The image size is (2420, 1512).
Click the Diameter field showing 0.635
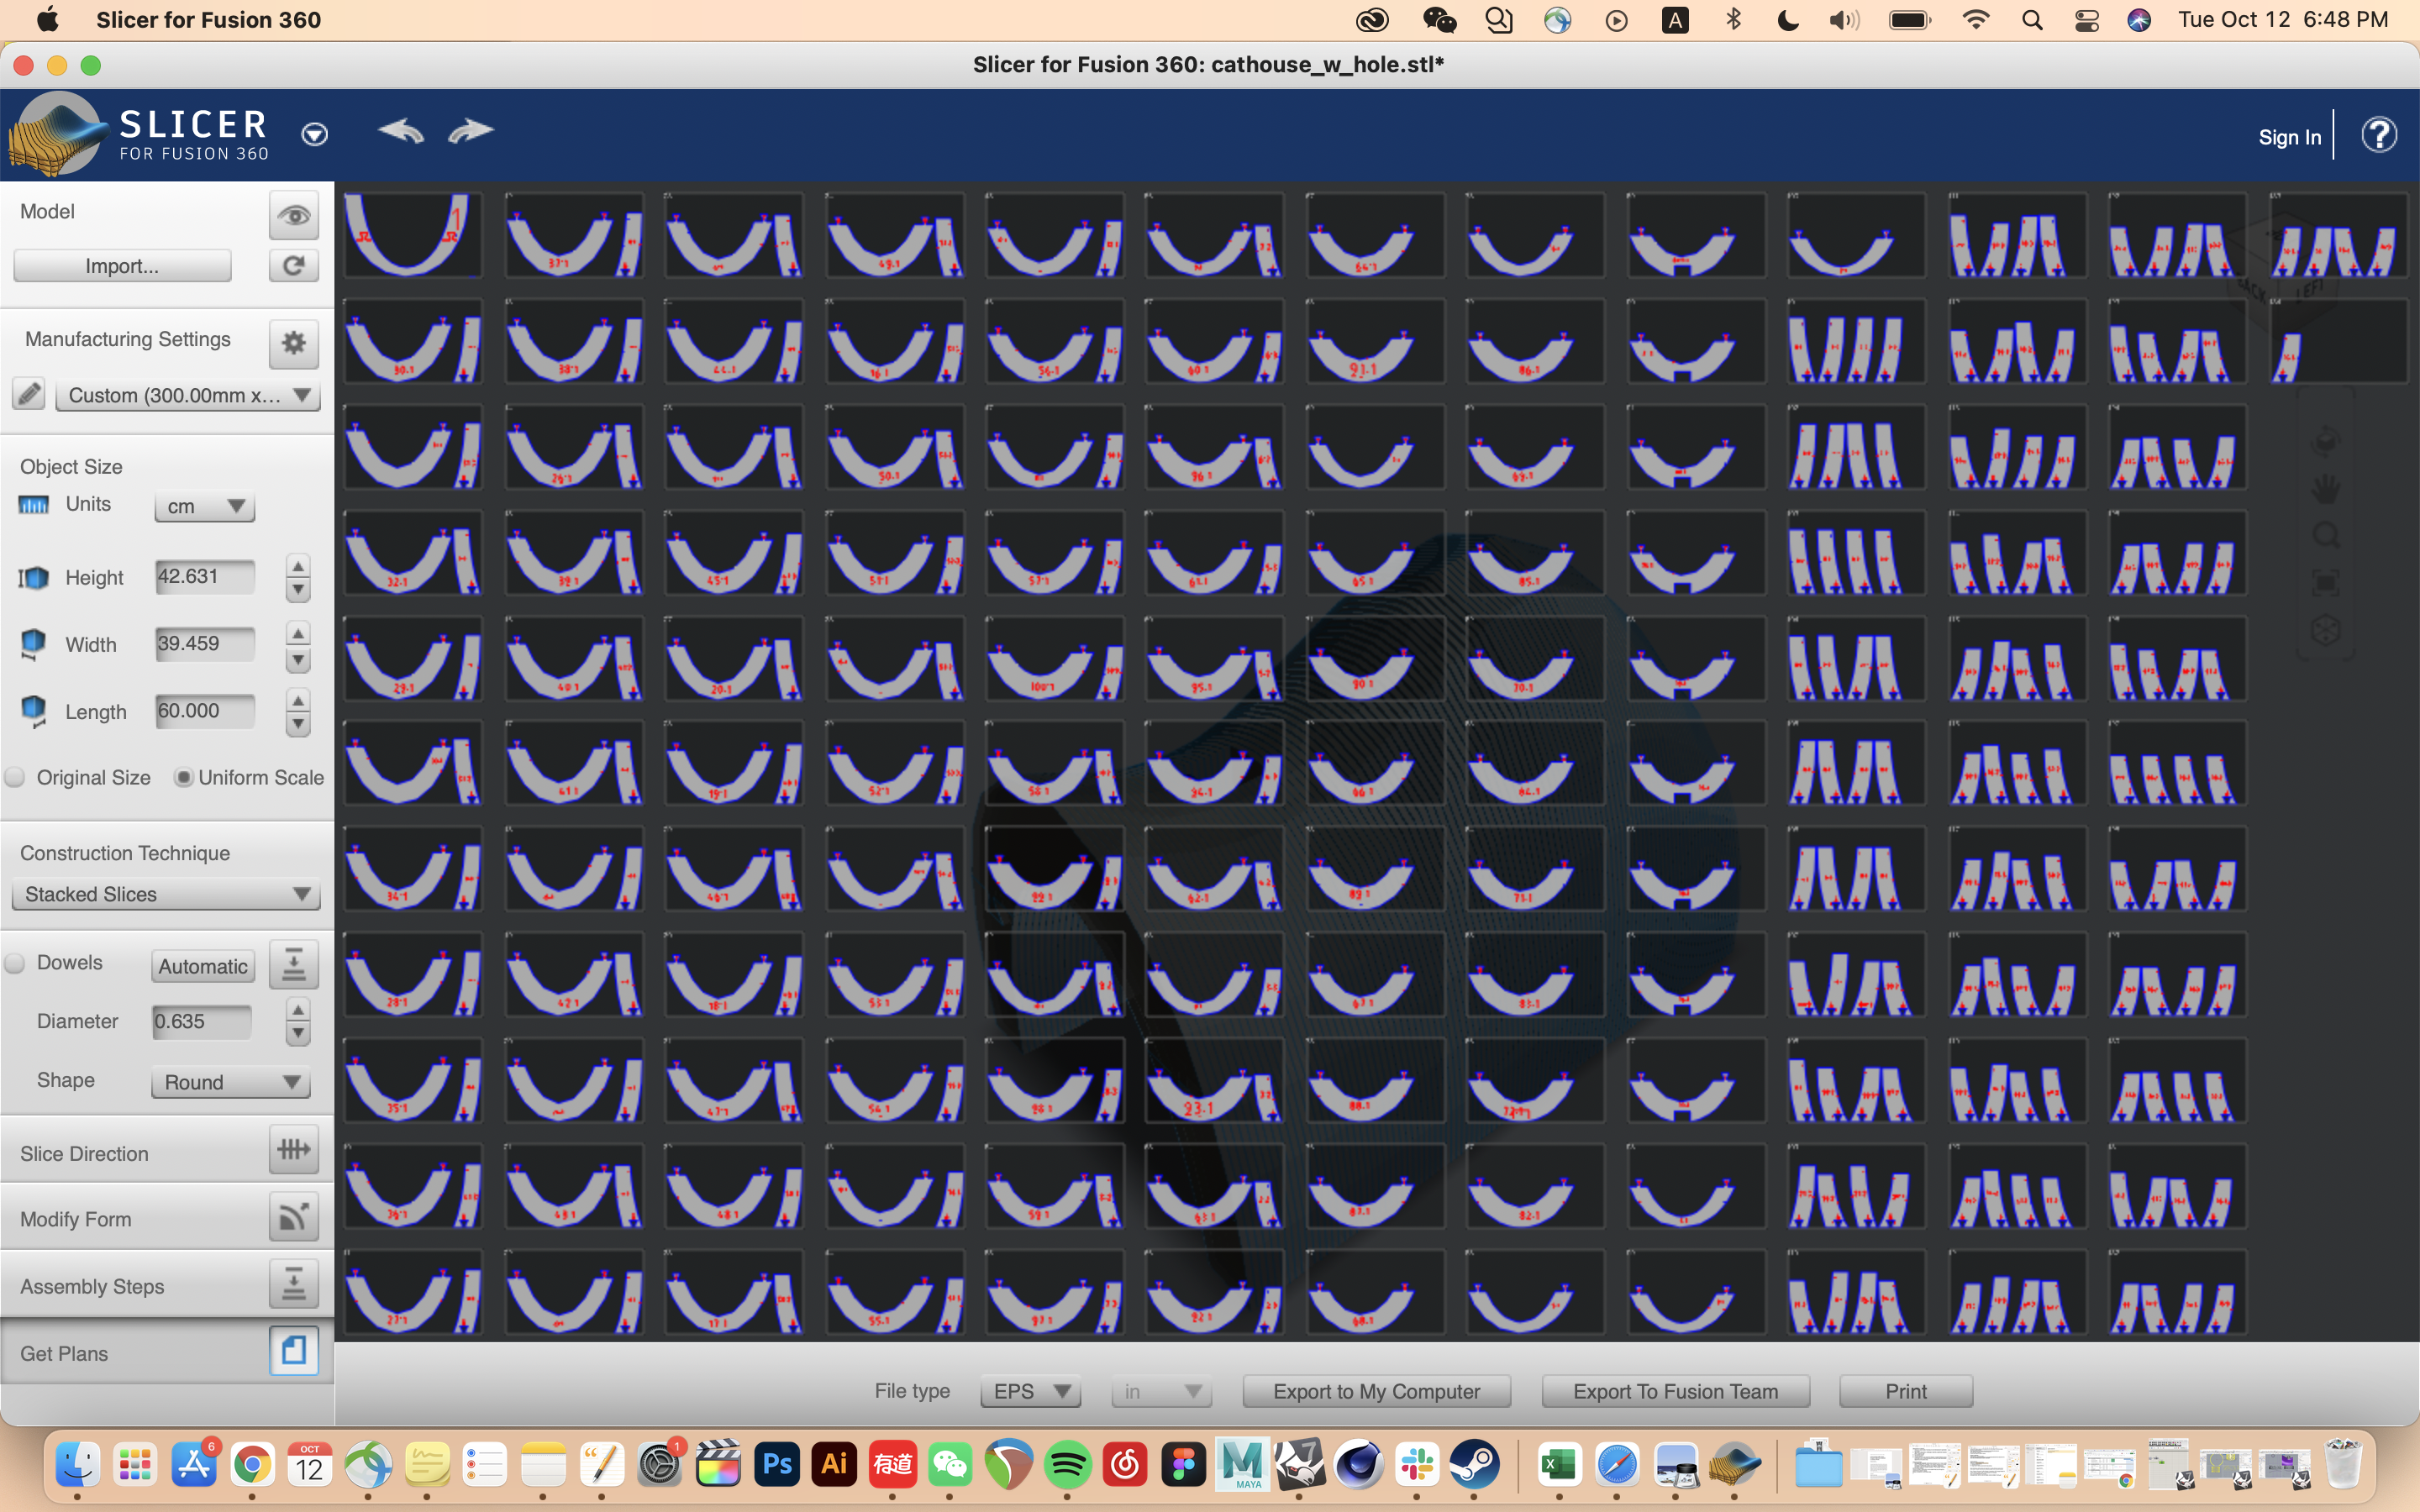pyautogui.click(x=202, y=1022)
